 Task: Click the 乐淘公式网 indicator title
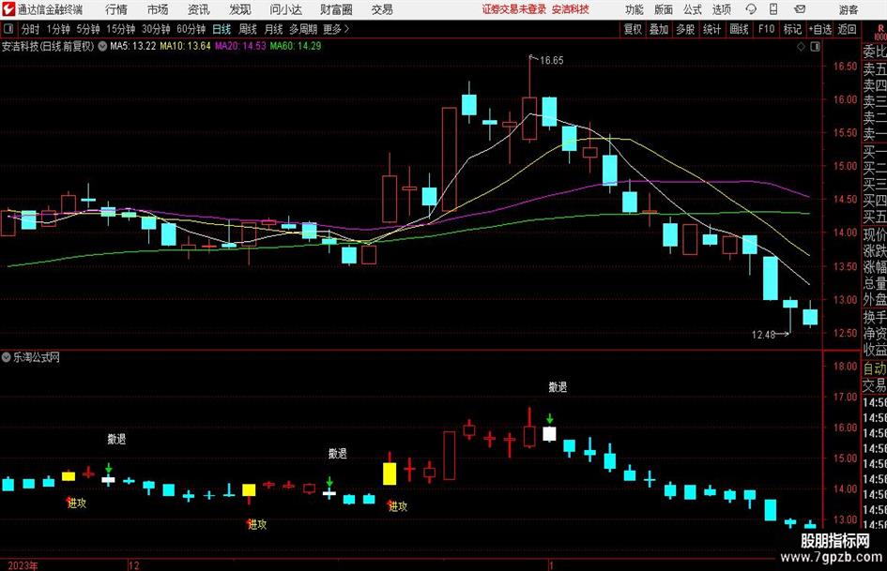(x=37, y=357)
